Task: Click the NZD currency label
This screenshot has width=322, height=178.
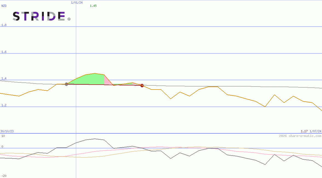Action: click(4, 6)
